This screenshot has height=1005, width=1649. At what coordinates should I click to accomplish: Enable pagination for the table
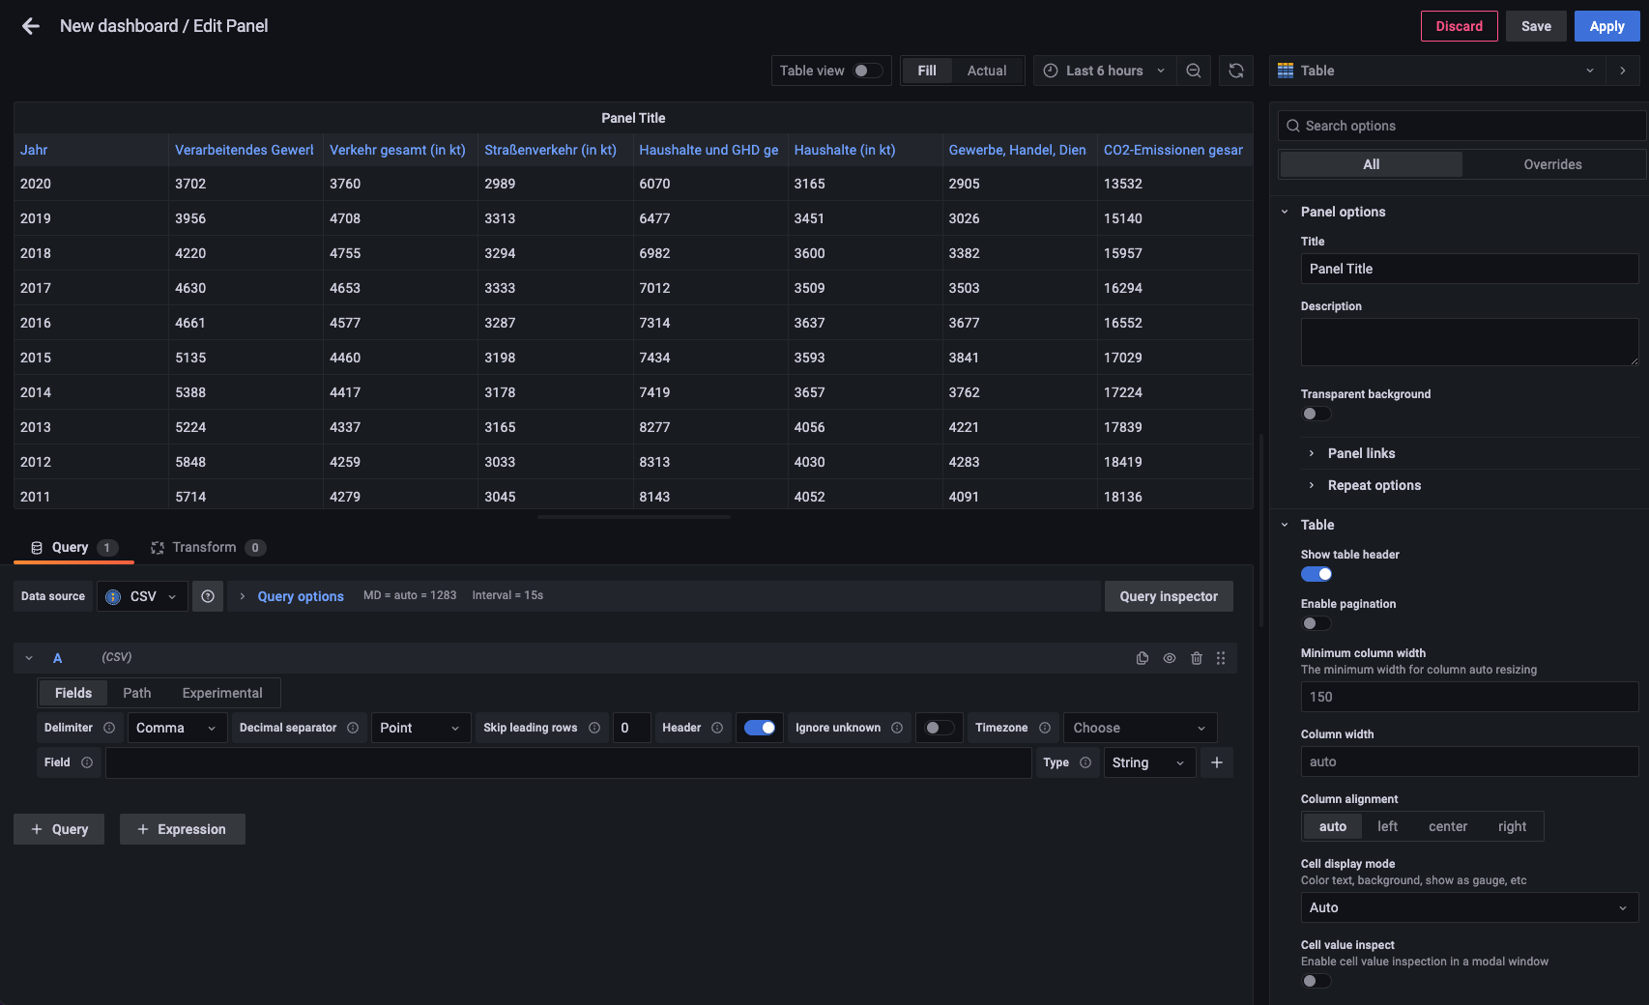(1316, 623)
